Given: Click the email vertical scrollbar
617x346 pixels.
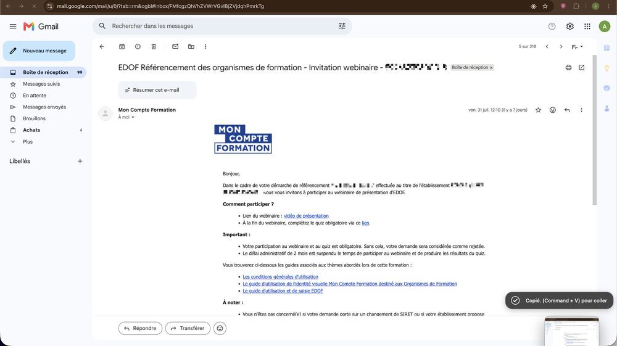Looking at the screenshot, I should [x=595, y=130].
